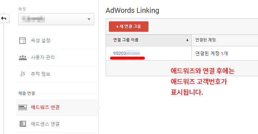This screenshot has height=134, width=258.
Task: Click the 사용자 관리 people icon
Action: click(23, 57)
